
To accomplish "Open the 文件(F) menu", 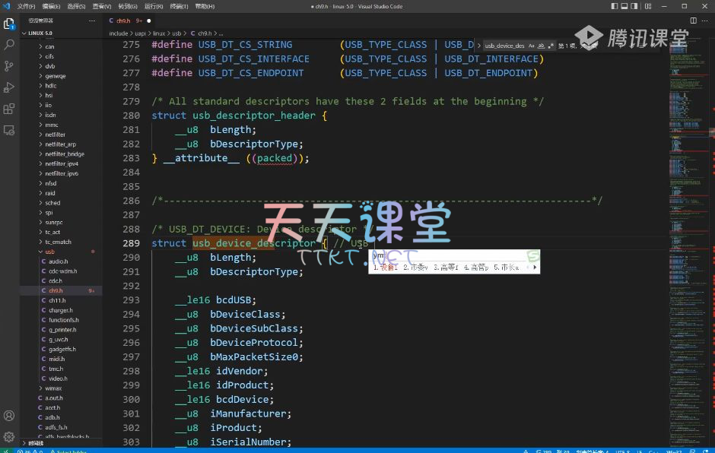I will point(27,6).
